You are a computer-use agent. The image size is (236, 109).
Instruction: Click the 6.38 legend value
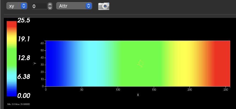tap(24, 77)
